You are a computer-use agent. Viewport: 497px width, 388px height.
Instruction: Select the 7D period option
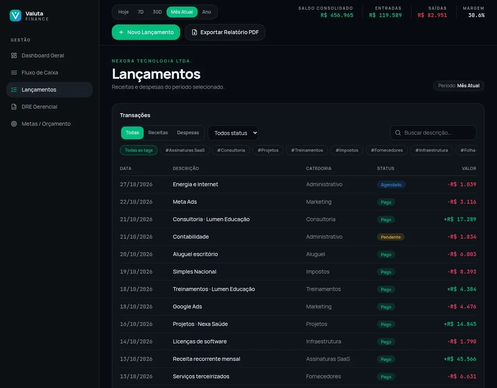(x=141, y=12)
